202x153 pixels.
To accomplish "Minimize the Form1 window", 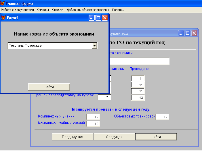I will coord(92,18).
